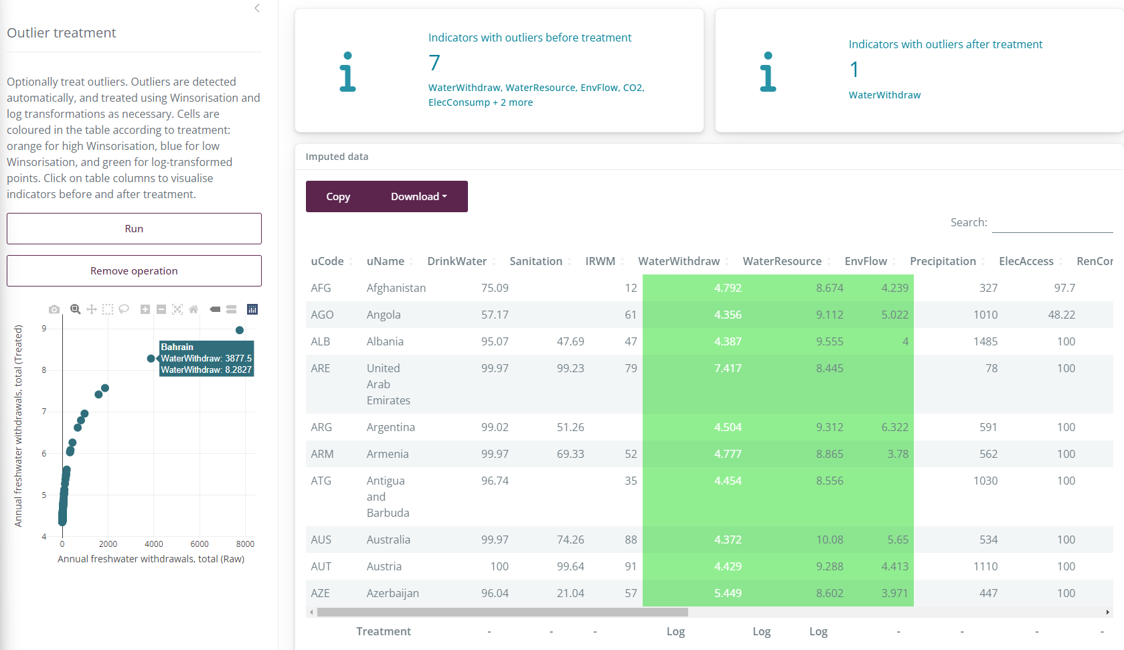
Task: Click Remove operation button
Action: 134,270
